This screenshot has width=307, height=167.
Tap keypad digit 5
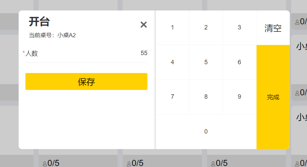click(206, 62)
